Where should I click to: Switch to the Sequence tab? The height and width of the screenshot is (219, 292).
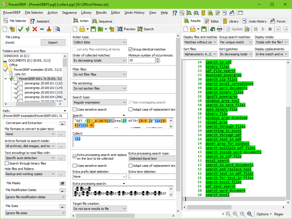click(x=102, y=21)
